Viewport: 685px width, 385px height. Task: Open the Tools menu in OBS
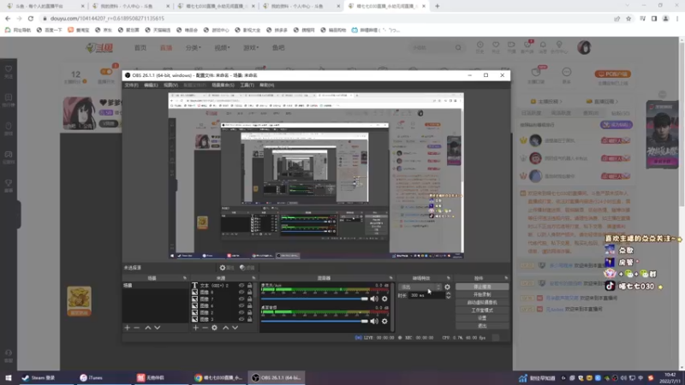tap(247, 85)
